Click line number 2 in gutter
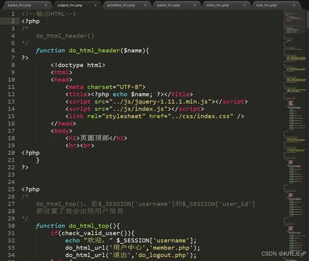 tap(13, 21)
